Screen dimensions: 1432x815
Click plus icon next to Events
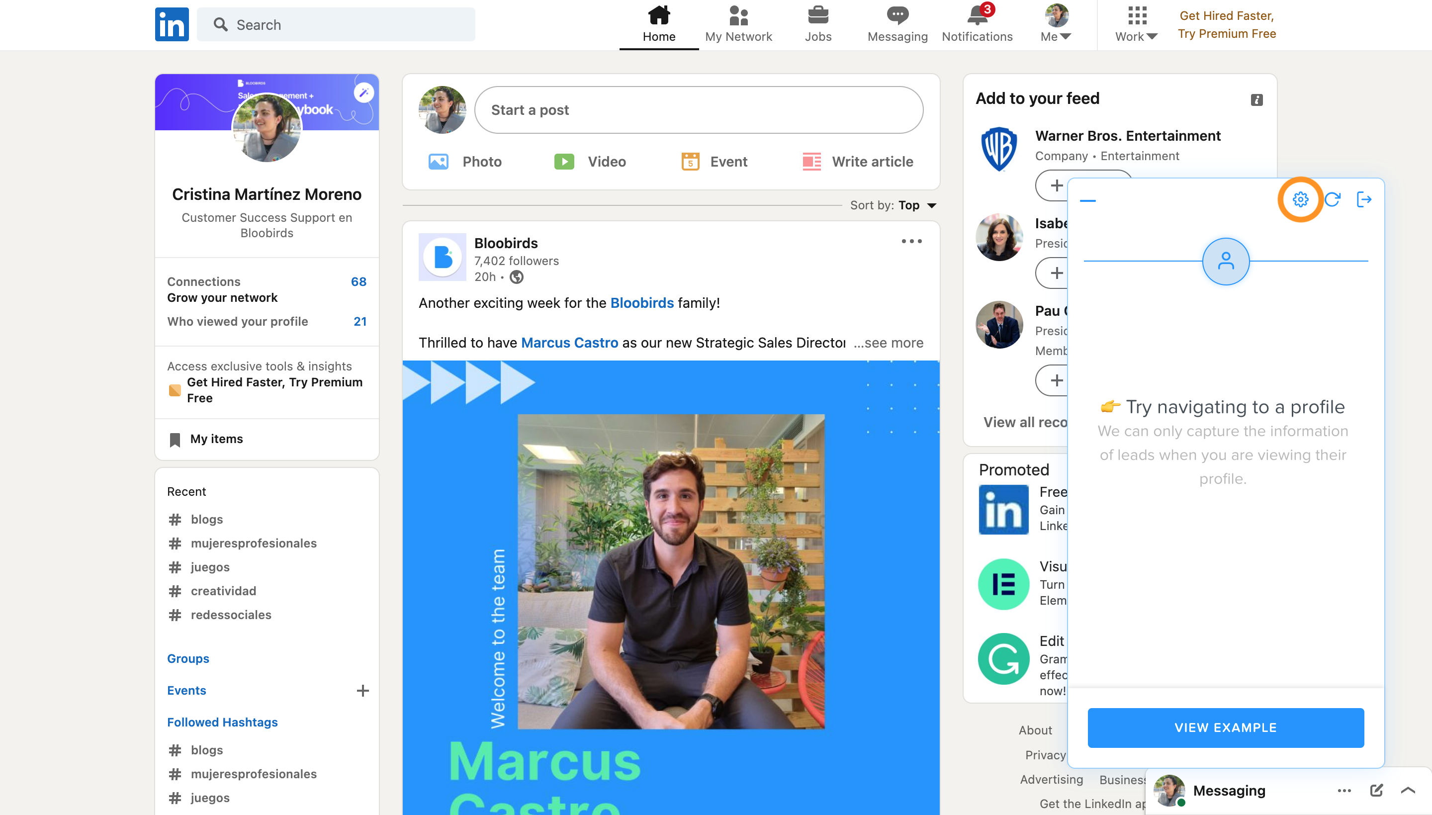coord(362,691)
